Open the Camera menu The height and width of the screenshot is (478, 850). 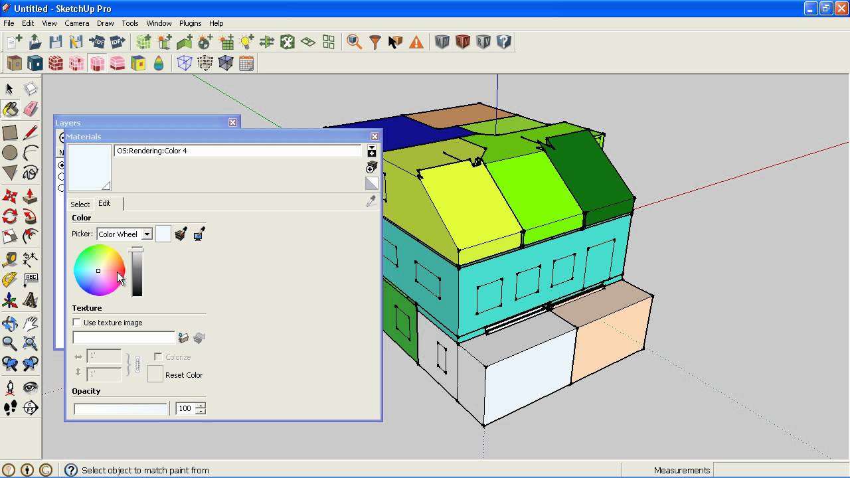click(x=77, y=23)
